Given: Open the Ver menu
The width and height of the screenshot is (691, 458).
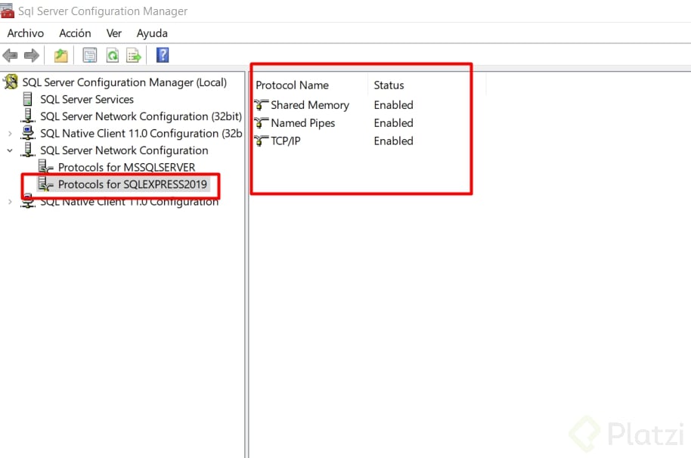Looking at the screenshot, I should (x=113, y=33).
